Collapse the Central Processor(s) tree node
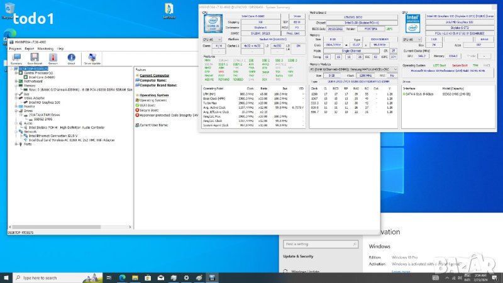The image size is (503, 283). click(x=15, y=73)
